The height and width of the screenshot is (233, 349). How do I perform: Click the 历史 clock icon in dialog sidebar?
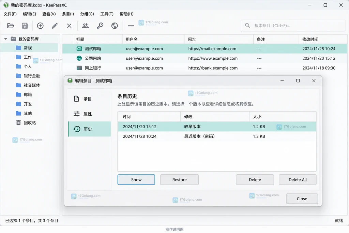coord(77,129)
